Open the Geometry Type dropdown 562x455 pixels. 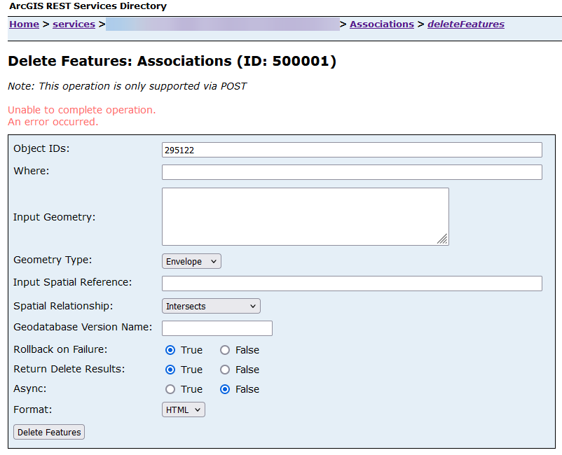[191, 261]
